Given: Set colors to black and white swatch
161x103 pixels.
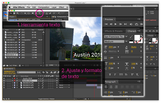Looking at the screenshot, I should click(x=131, y=41).
